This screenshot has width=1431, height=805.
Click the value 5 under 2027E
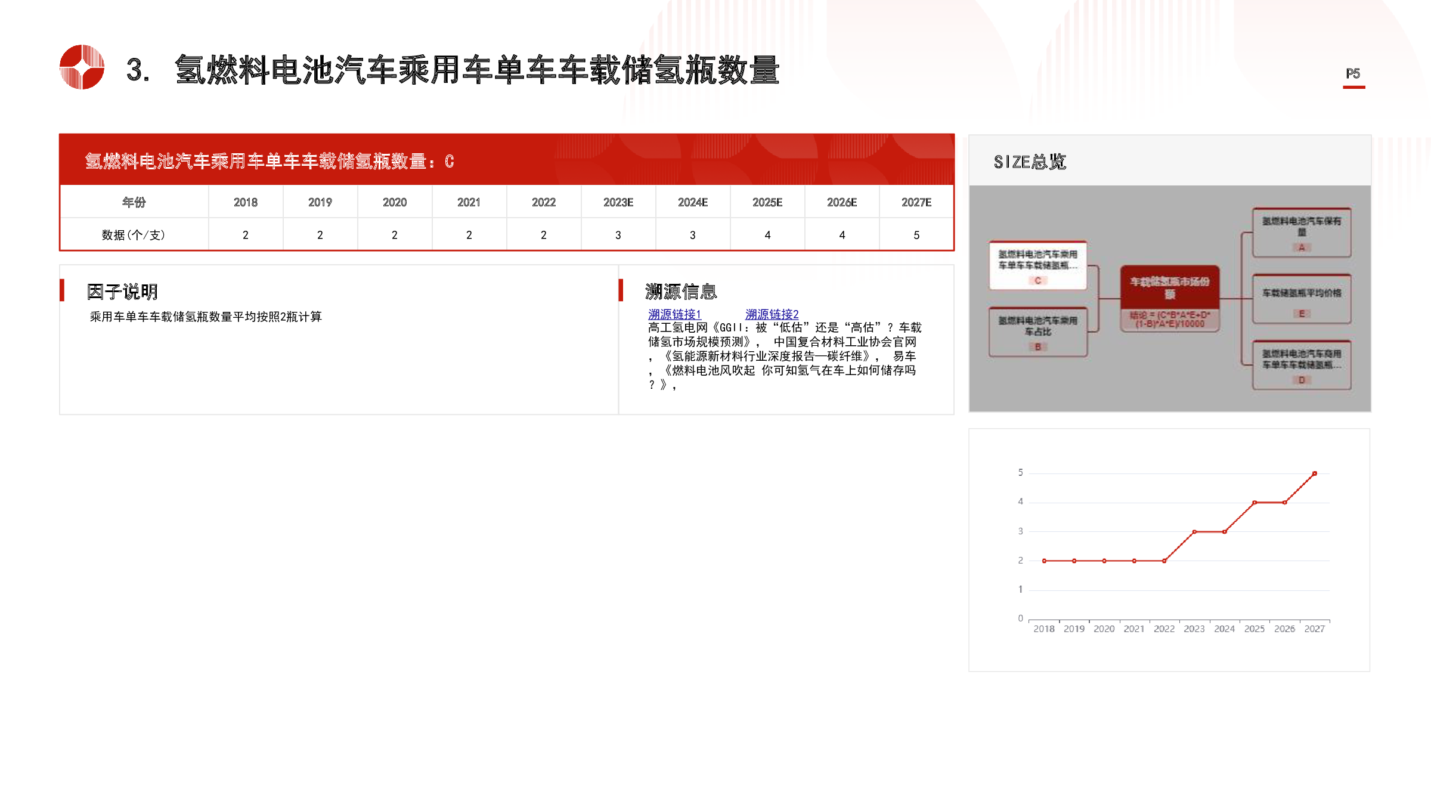916,235
